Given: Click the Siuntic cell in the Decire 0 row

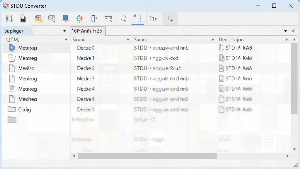Looking at the screenshot, I should tap(161, 48).
